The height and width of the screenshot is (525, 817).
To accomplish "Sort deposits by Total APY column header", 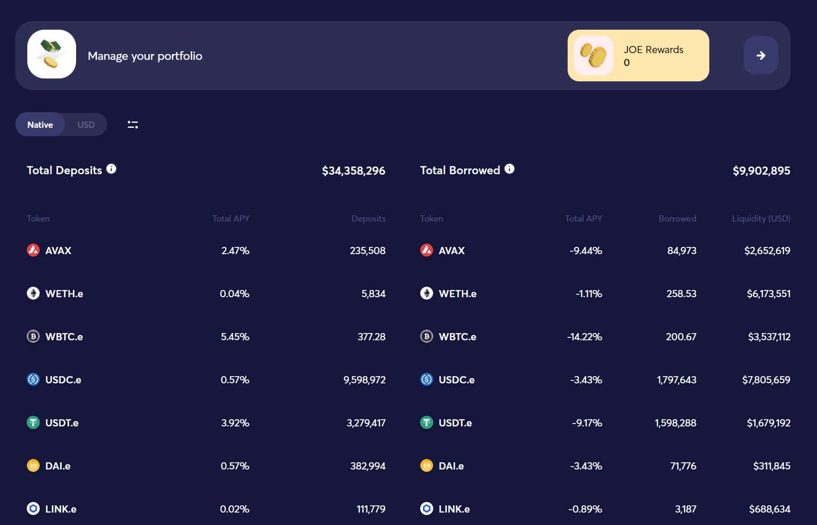I will click(x=231, y=219).
